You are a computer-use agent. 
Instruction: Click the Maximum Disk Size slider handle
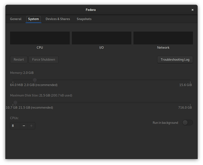click(15, 103)
